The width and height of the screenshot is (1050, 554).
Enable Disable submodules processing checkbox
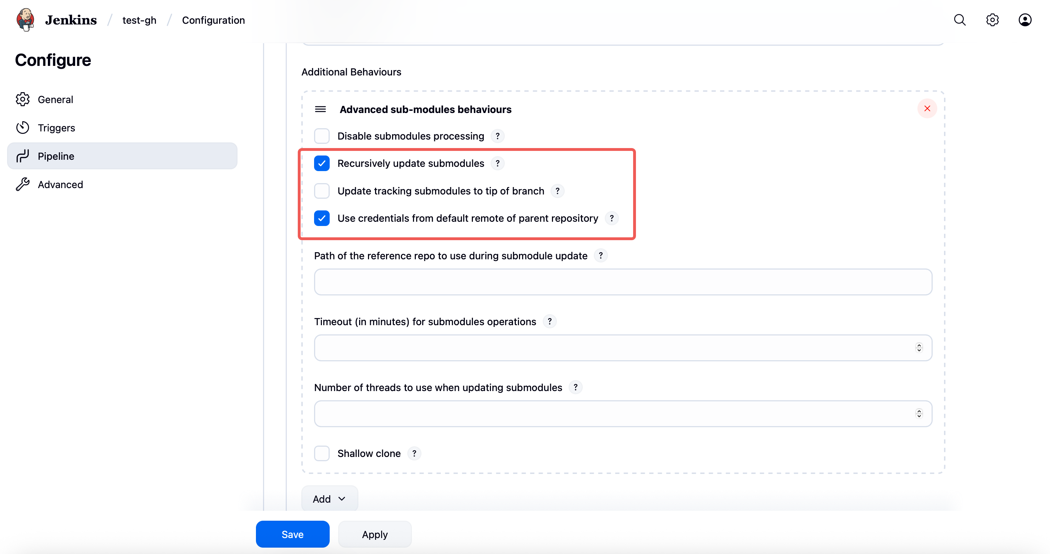(x=322, y=136)
